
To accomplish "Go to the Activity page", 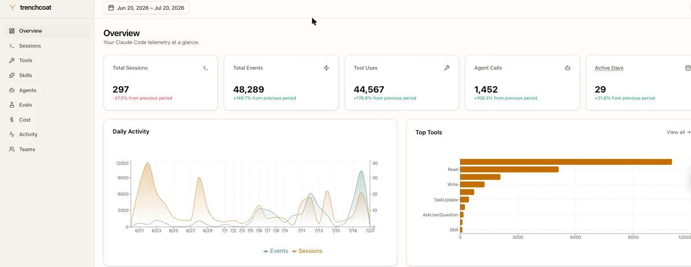I will (47, 134).
